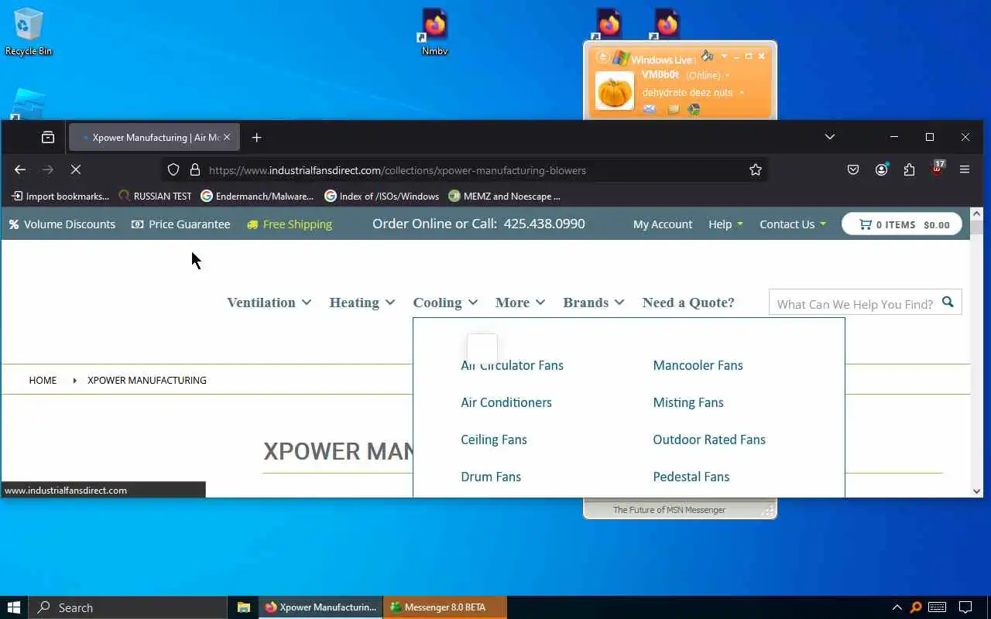Image resolution: width=991 pixels, height=619 pixels.
Task: Select Mancooler Fans menu item
Action: [698, 365]
